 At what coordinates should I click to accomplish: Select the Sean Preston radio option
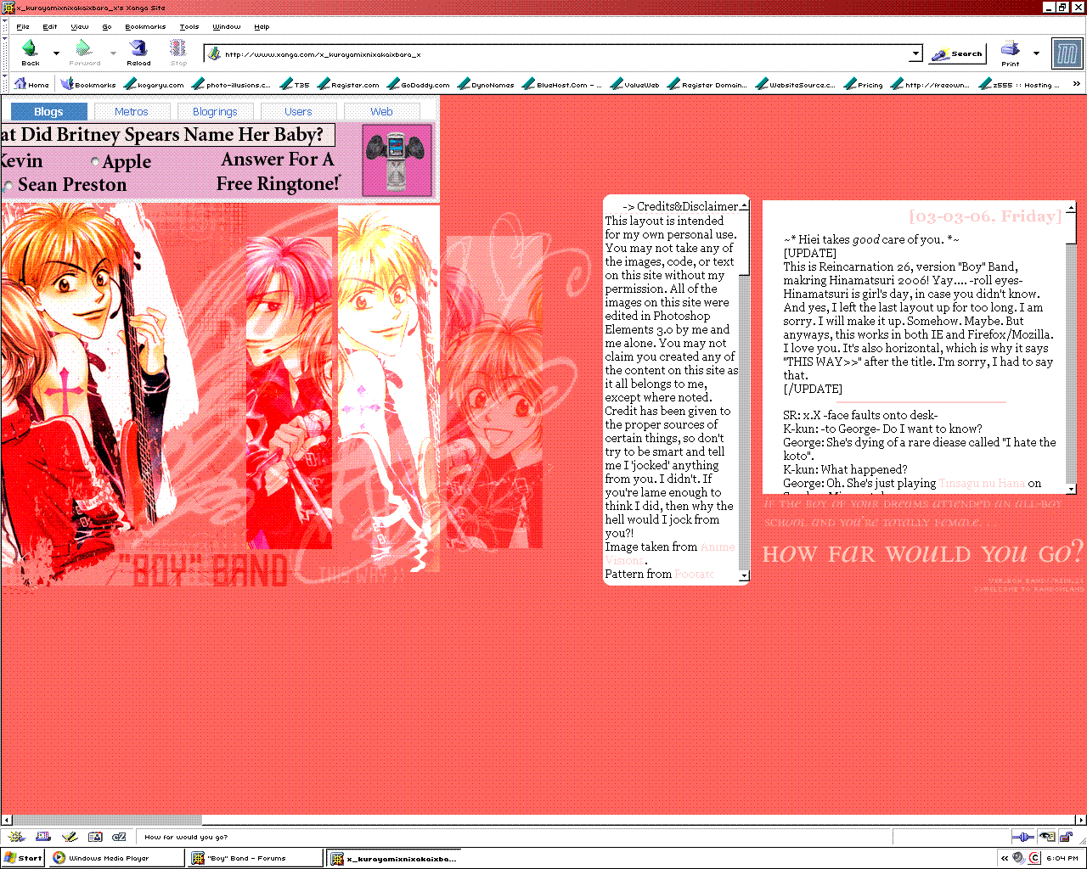tap(8, 186)
